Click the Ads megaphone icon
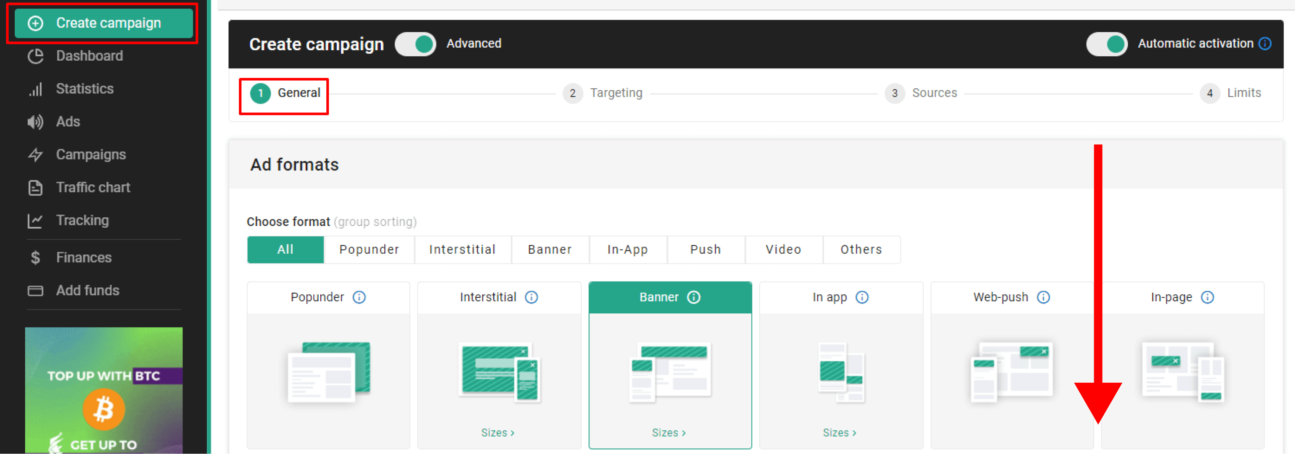The width and height of the screenshot is (1295, 454). (x=35, y=122)
